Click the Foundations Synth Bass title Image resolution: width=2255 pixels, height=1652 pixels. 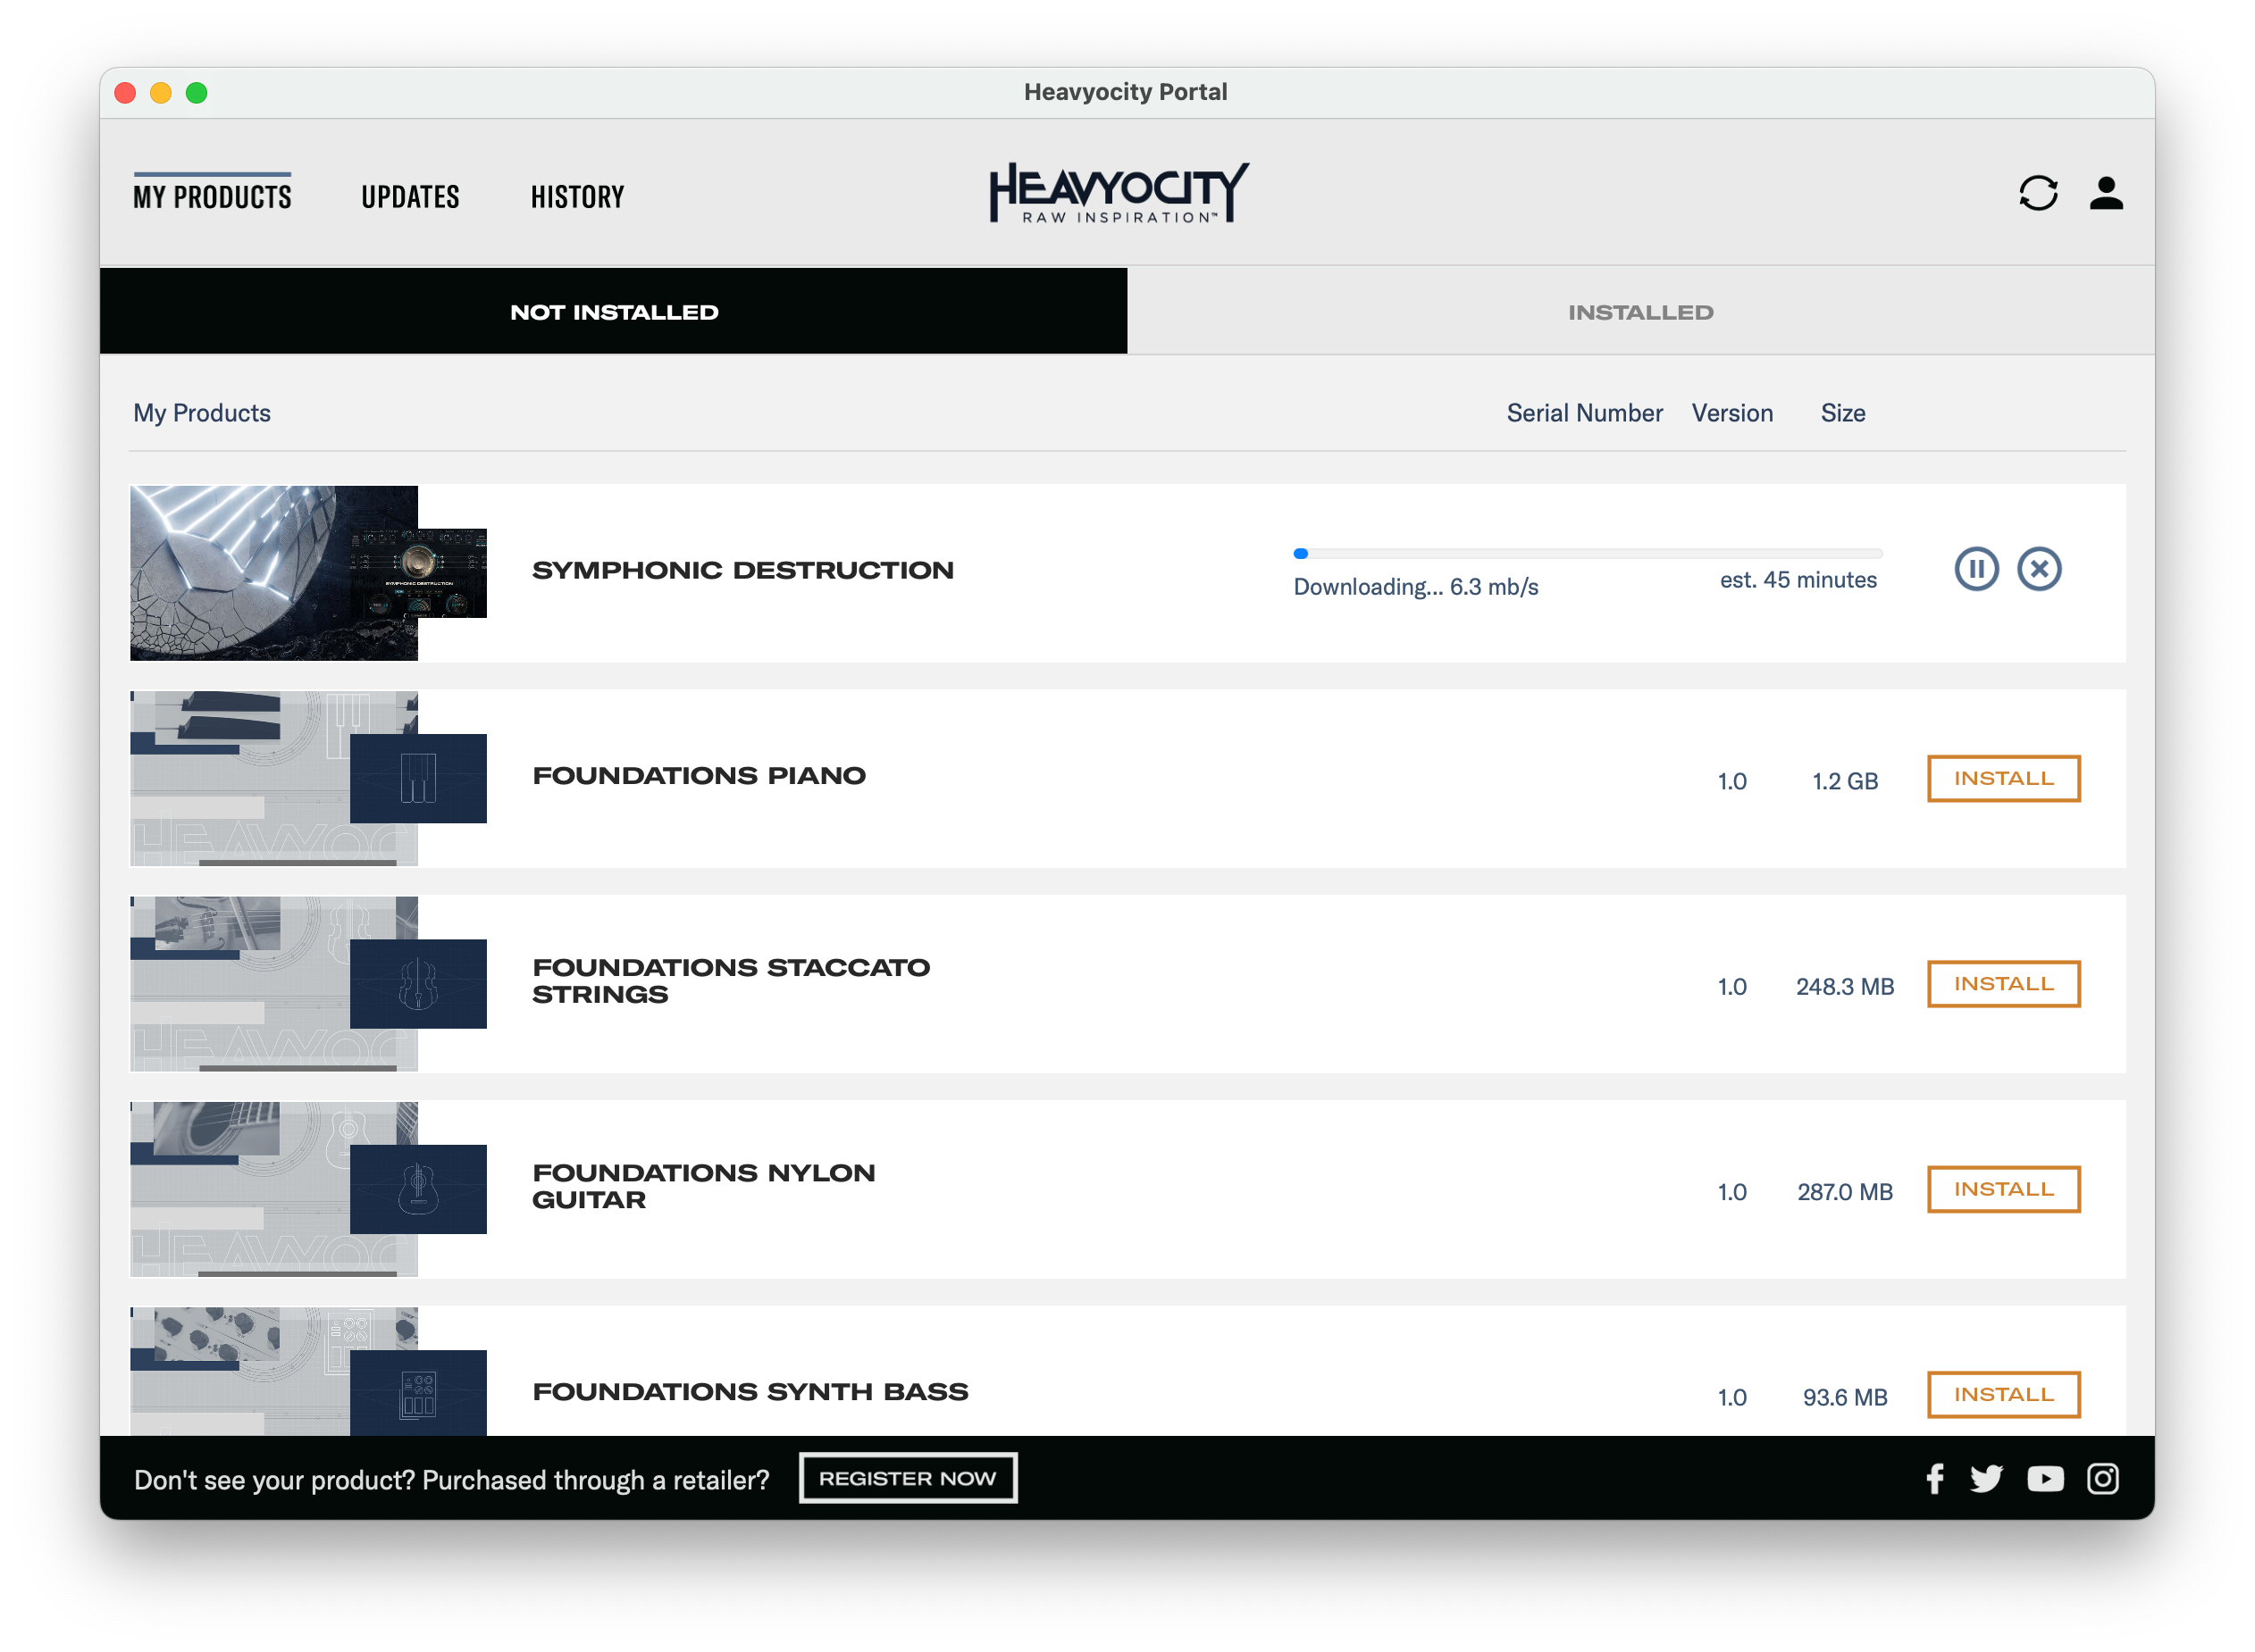click(x=750, y=1391)
